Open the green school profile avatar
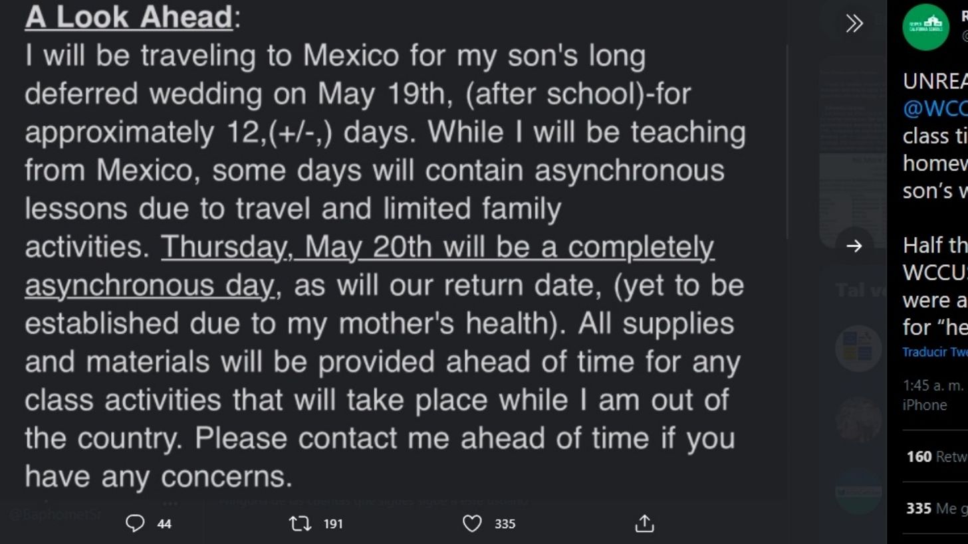The width and height of the screenshot is (968, 544). pyautogui.click(x=925, y=27)
